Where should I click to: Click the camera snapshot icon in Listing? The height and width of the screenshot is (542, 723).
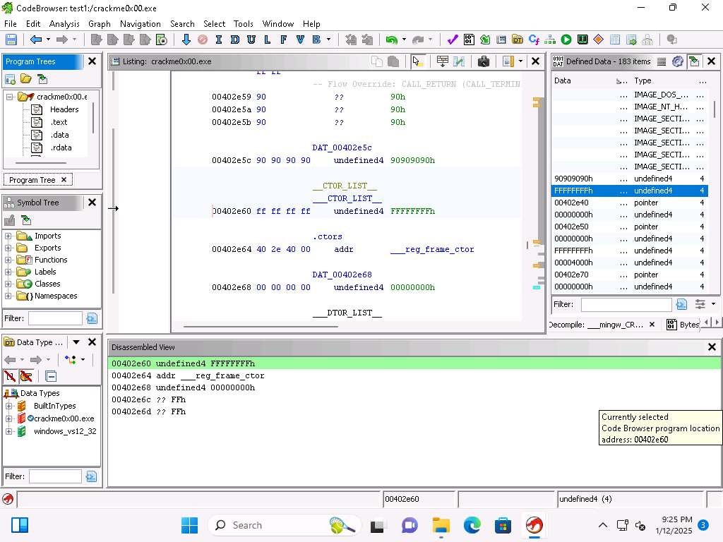point(484,61)
